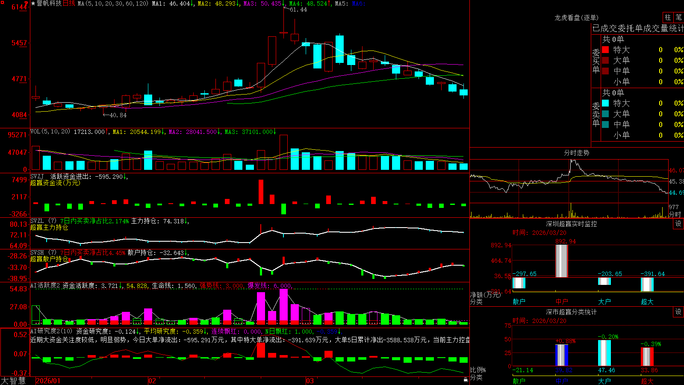Open 设 settings for 深圳超赢实时监控
The width and height of the screenshot is (684, 385).
pos(678,224)
